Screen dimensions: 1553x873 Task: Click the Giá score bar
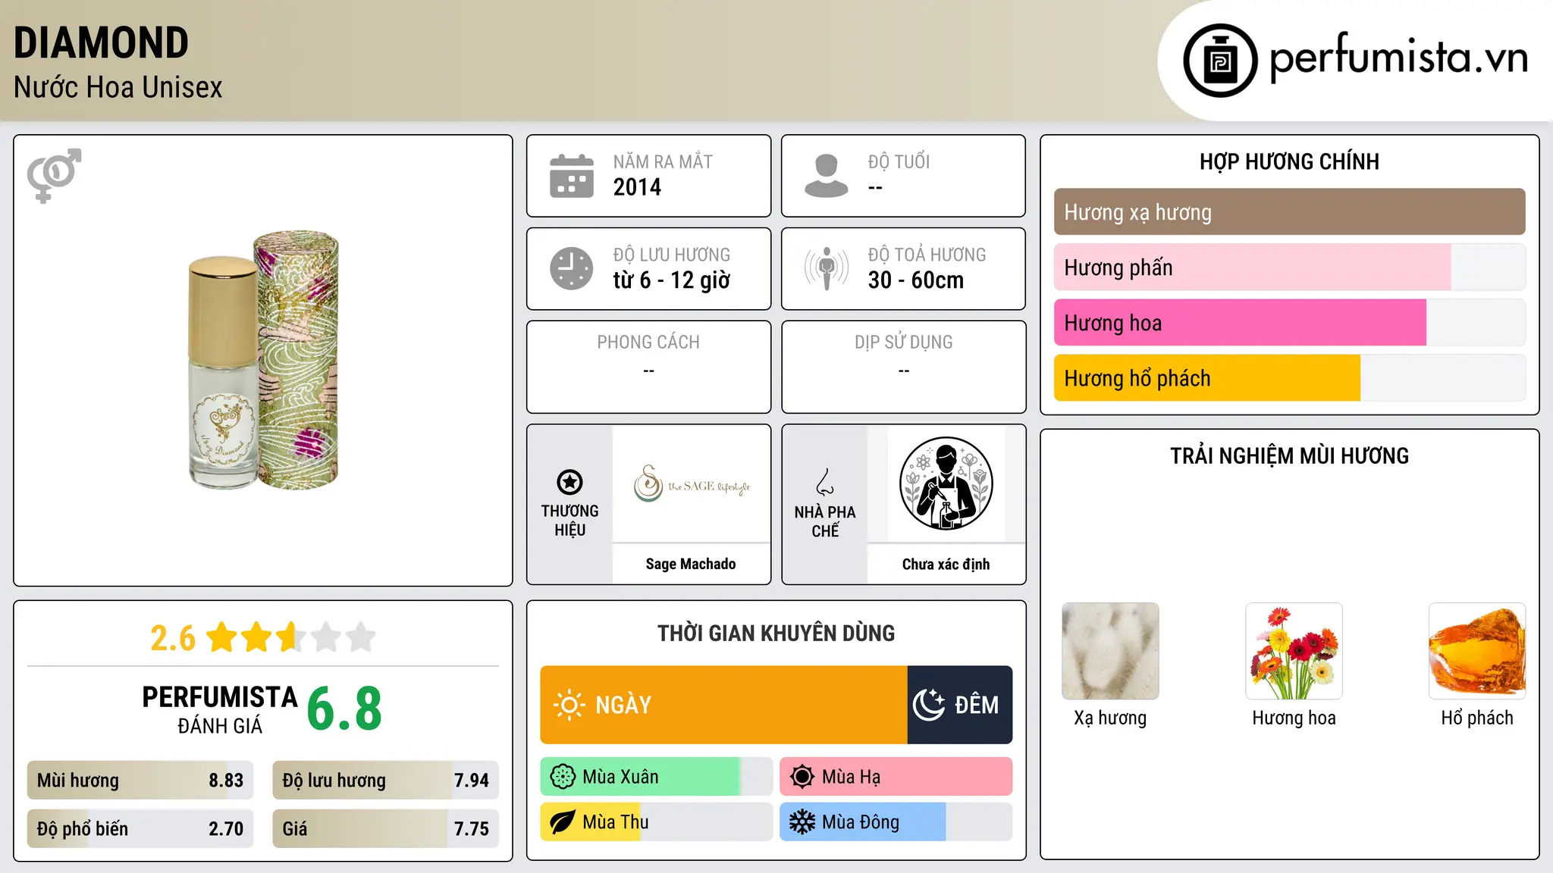tap(386, 829)
